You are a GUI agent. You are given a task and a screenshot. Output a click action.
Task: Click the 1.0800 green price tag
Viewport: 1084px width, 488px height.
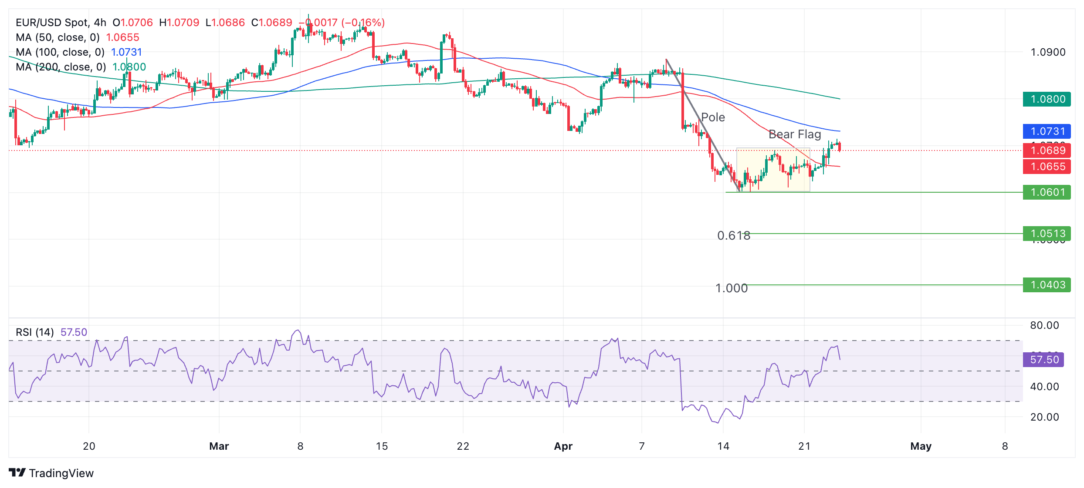(1047, 99)
